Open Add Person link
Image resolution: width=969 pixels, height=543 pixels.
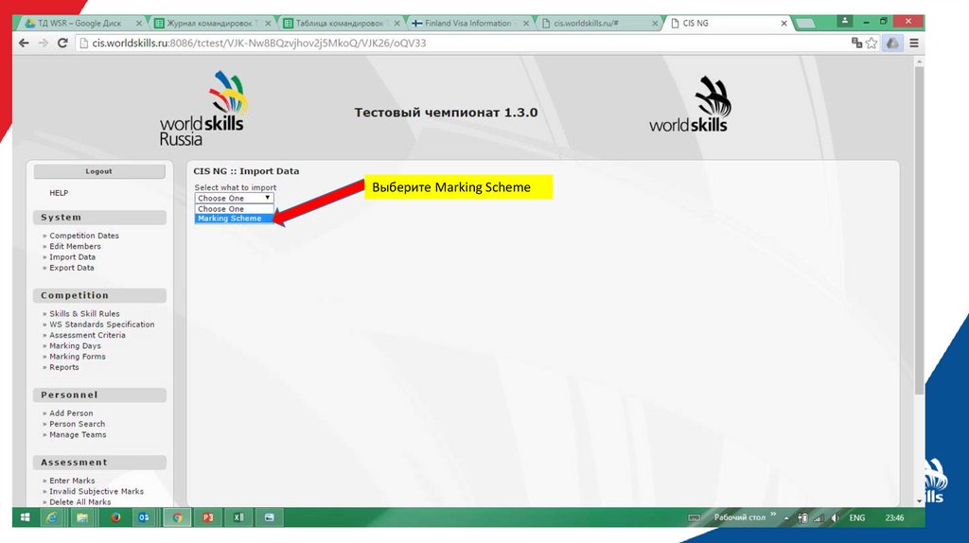(71, 413)
